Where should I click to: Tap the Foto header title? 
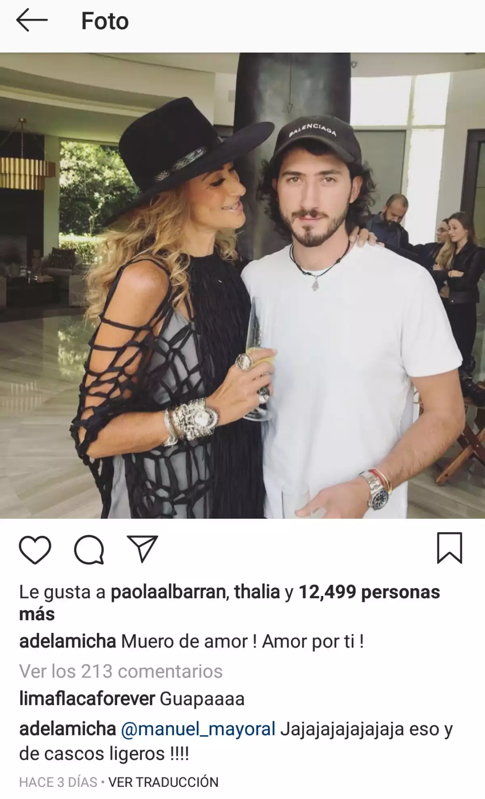pyautogui.click(x=105, y=21)
